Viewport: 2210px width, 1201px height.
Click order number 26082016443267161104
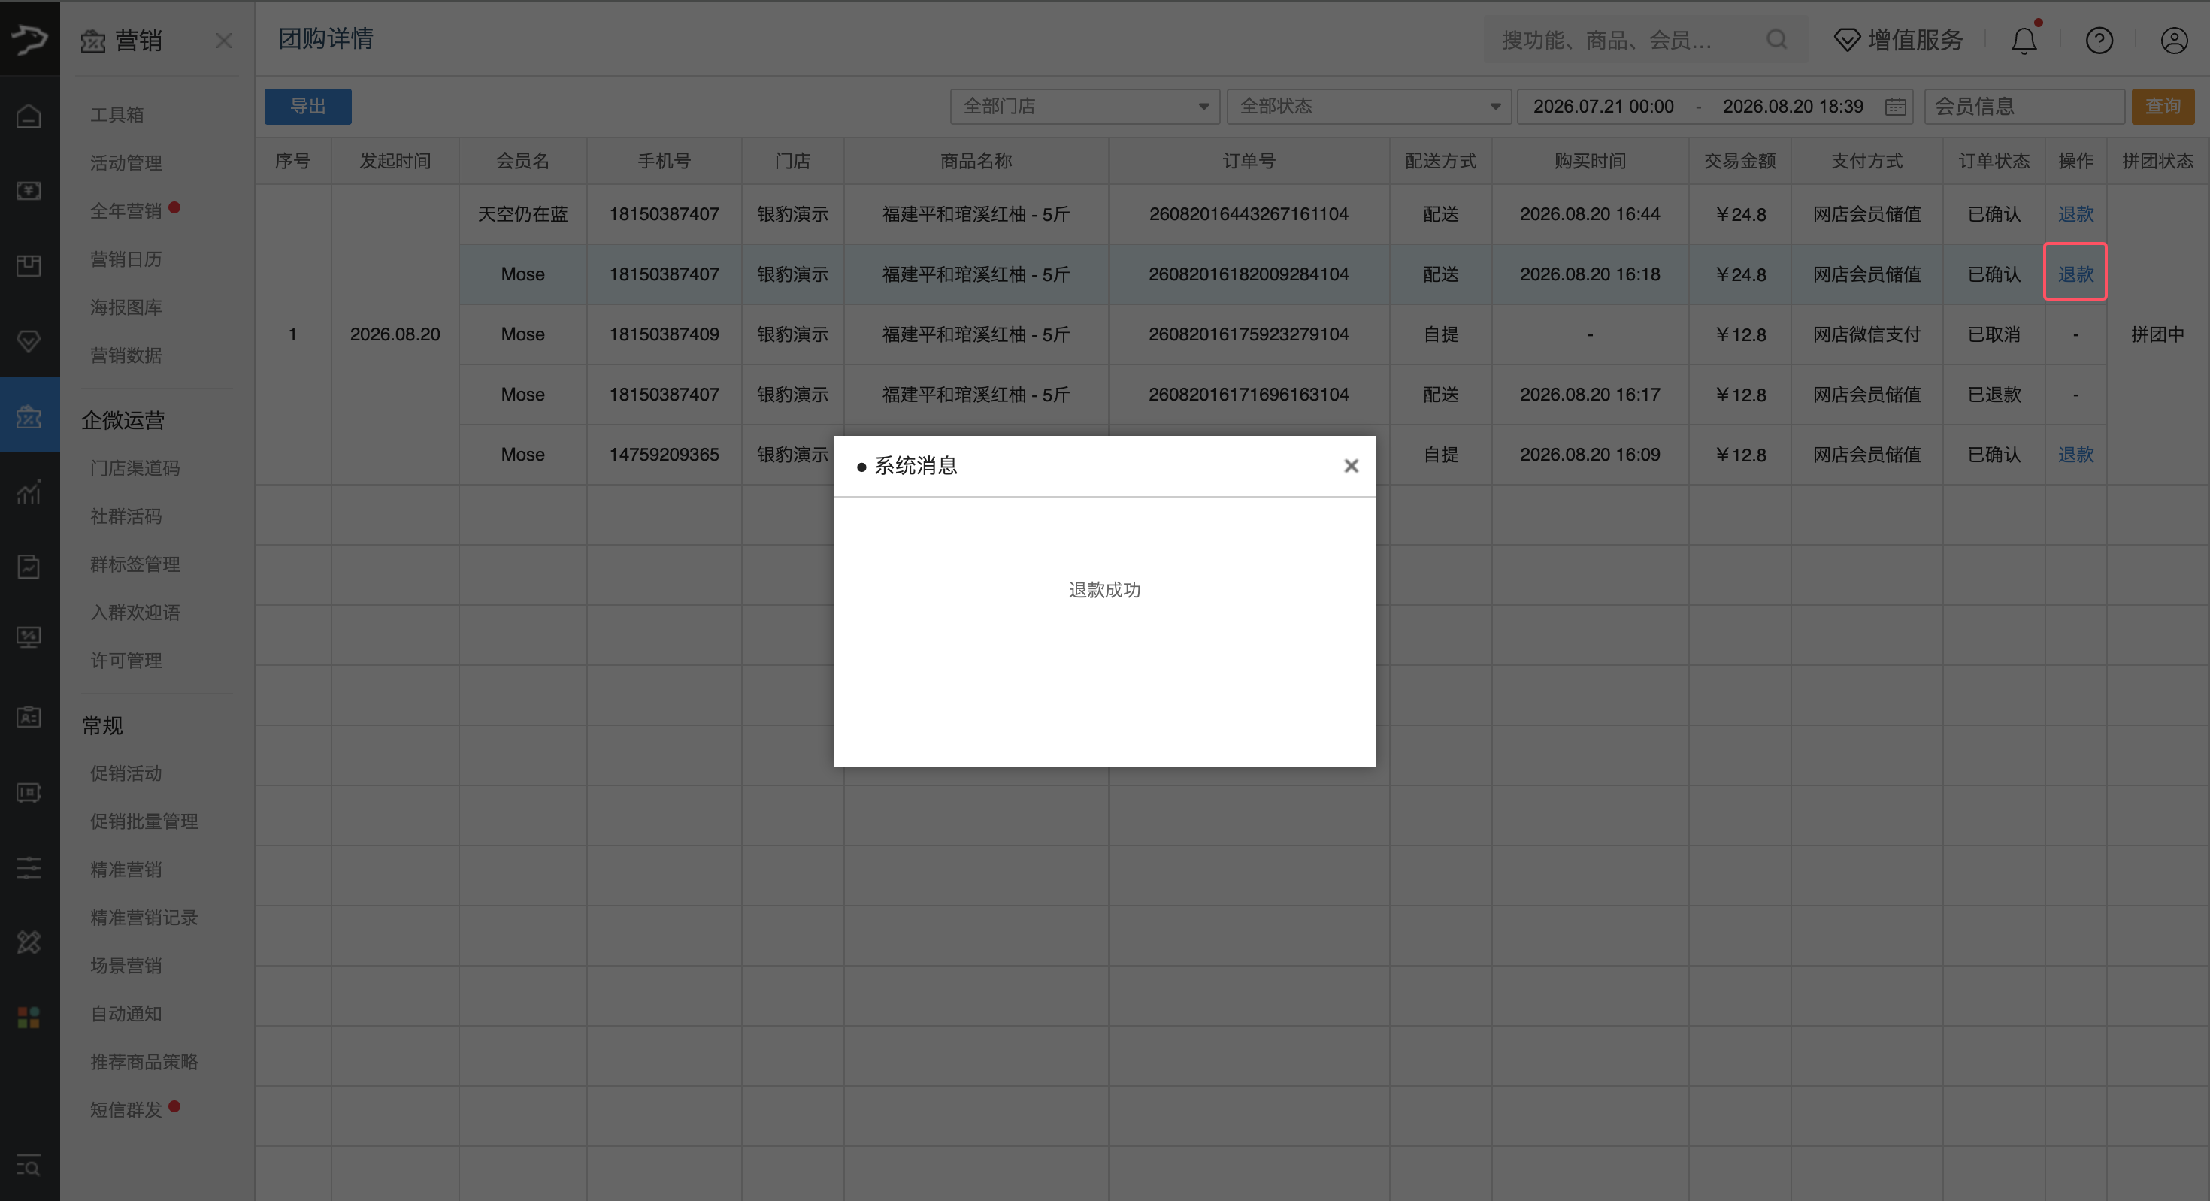(x=1249, y=214)
